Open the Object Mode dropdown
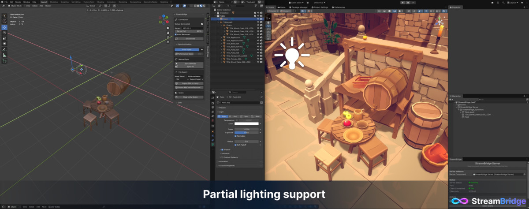The width and height of the screenshot is (529, 209). [17, 6]
